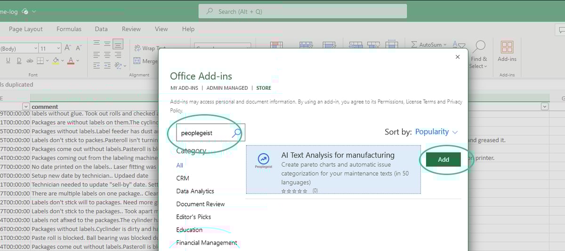Expand the fill color dropdown arrow
This screenshot has width=565, height=251.
(63, 61)
